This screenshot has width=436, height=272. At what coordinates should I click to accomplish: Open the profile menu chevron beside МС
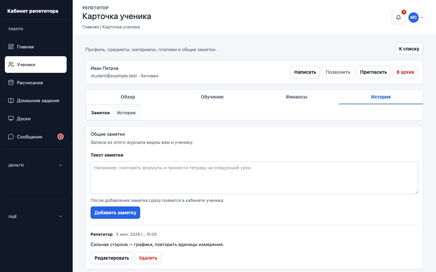tap(422, 18)
